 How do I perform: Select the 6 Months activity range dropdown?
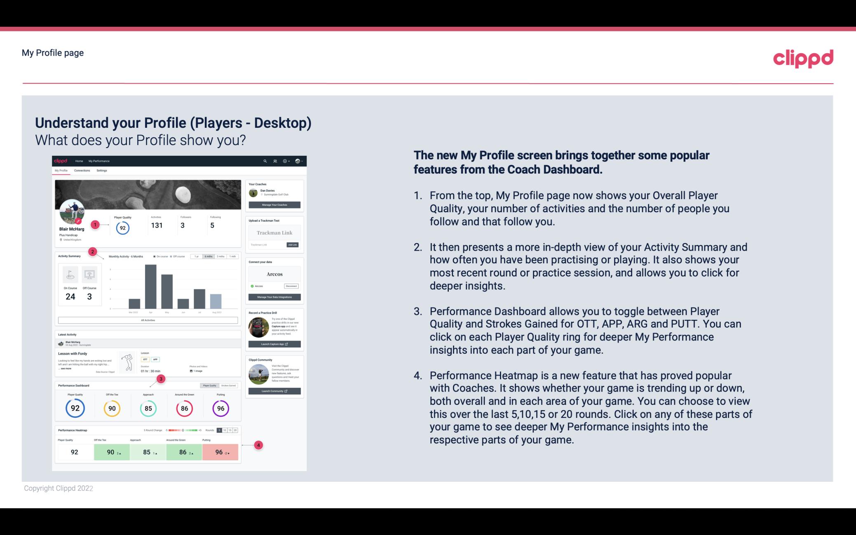tap(209, 257)
